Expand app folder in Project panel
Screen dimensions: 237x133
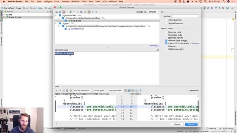click(x=4, y=15)
